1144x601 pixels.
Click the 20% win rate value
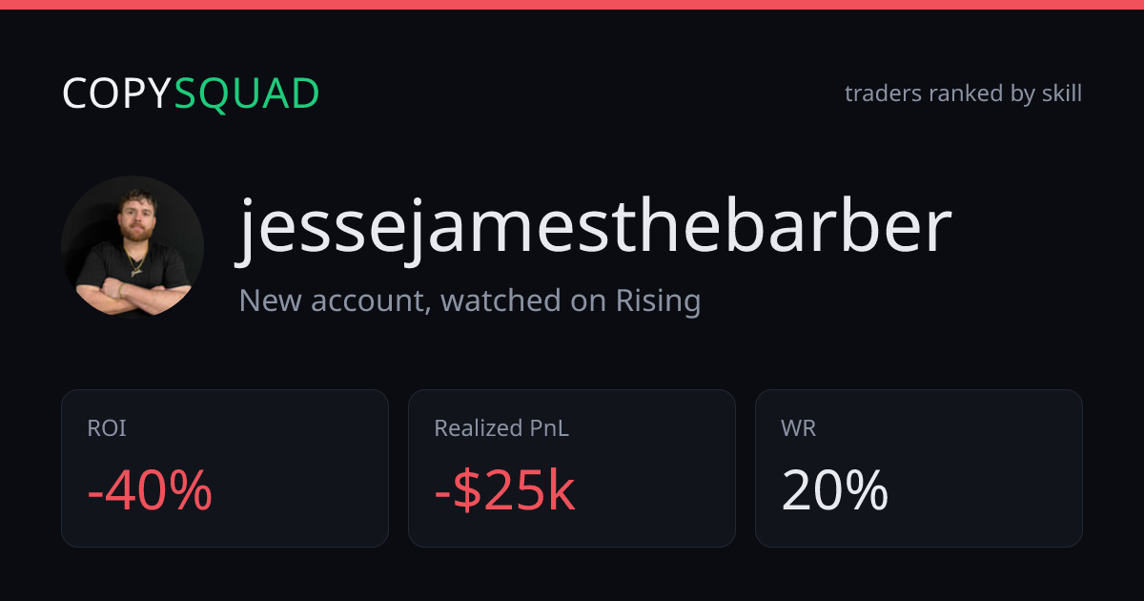tap(835, 491)
